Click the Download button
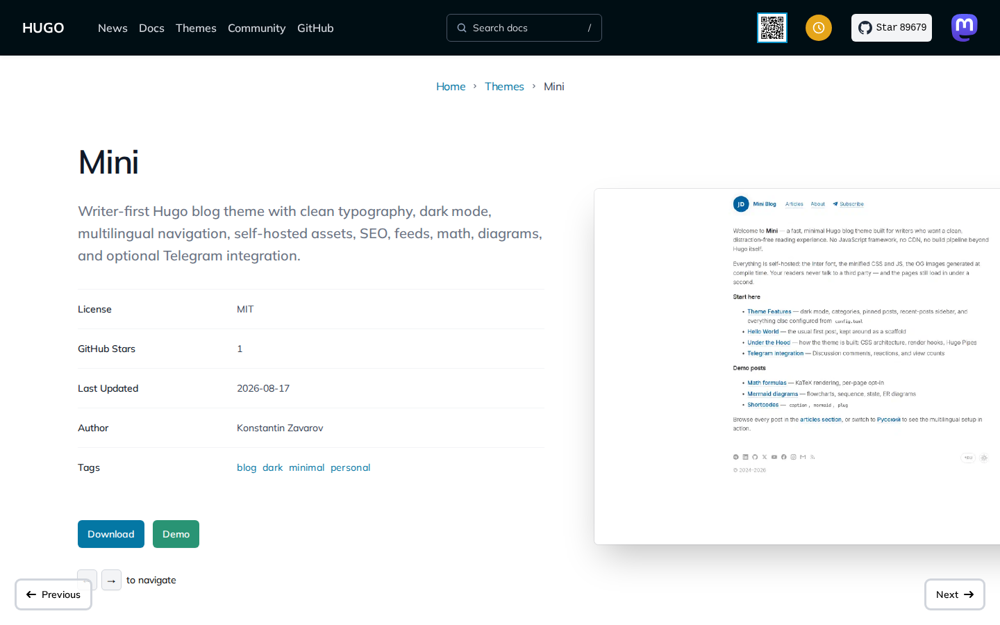1000x625 pixels. (x=111, y=534)
